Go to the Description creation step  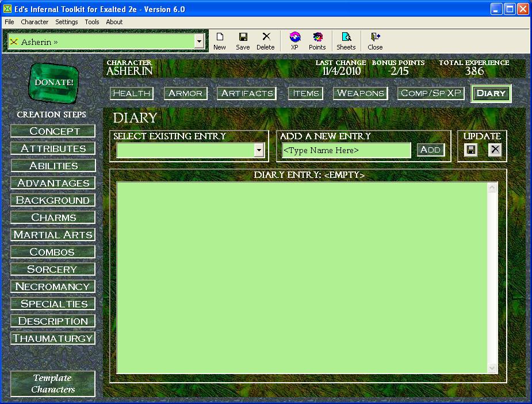pos(53,321)
